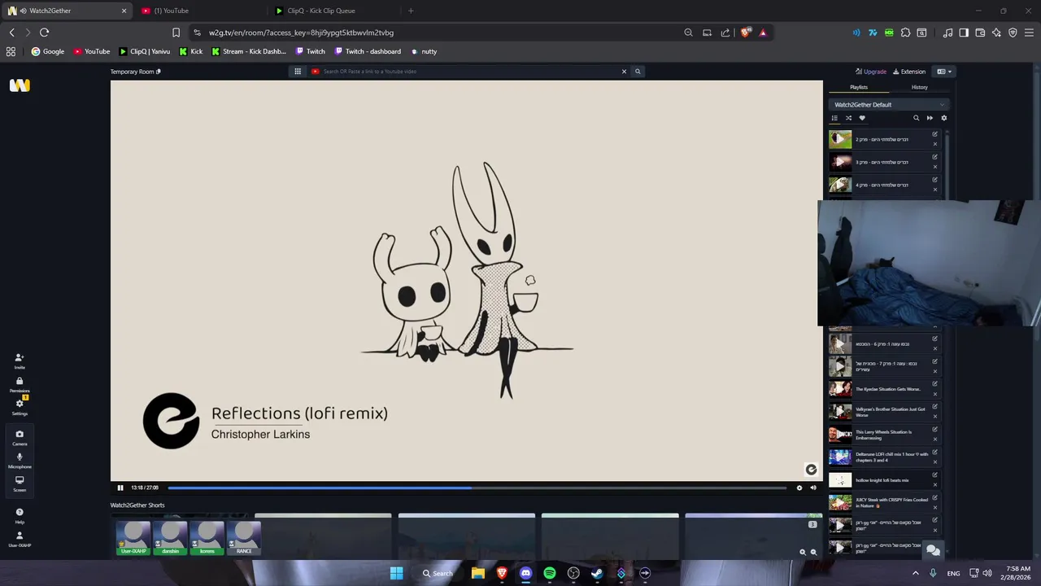The image size is (1041, 586).
Task: Click the Extension download link
Action: tap(909, 72)
